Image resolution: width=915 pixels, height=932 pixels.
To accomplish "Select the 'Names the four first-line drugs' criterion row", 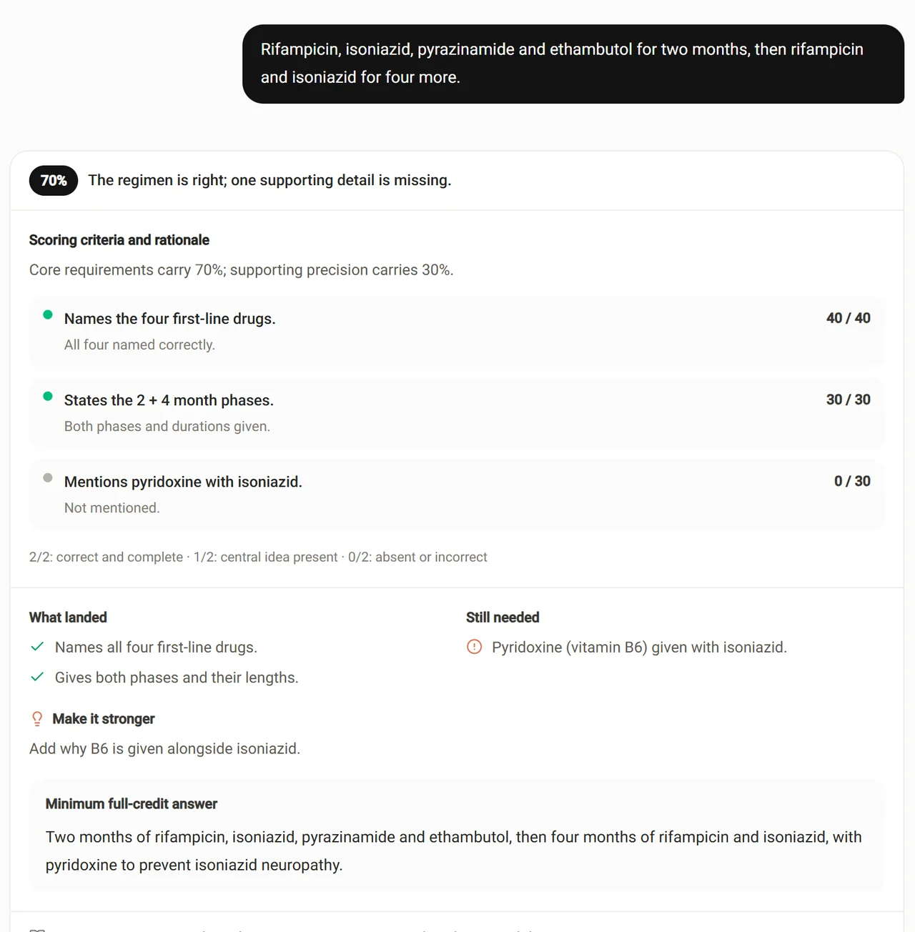I will point(457,332).
